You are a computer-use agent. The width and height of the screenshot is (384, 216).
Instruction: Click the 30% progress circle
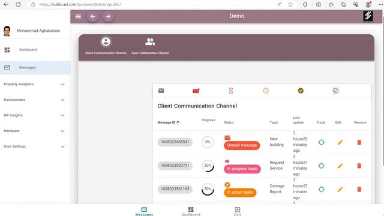[x=208, y=166]
